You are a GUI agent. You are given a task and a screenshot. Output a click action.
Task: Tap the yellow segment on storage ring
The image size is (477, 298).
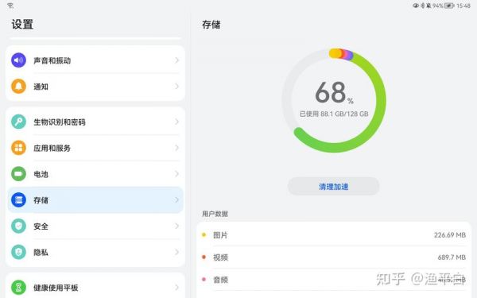335,53
